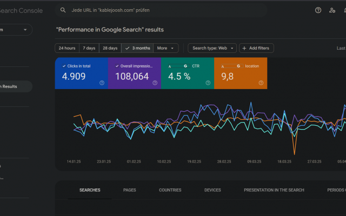Screen dimensions: 346x216
Task: Click 01.02.25 axis date label
Action: pyautogui.click(x=134, y=161)
